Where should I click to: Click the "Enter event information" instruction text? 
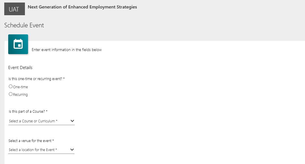click(67, 50)
